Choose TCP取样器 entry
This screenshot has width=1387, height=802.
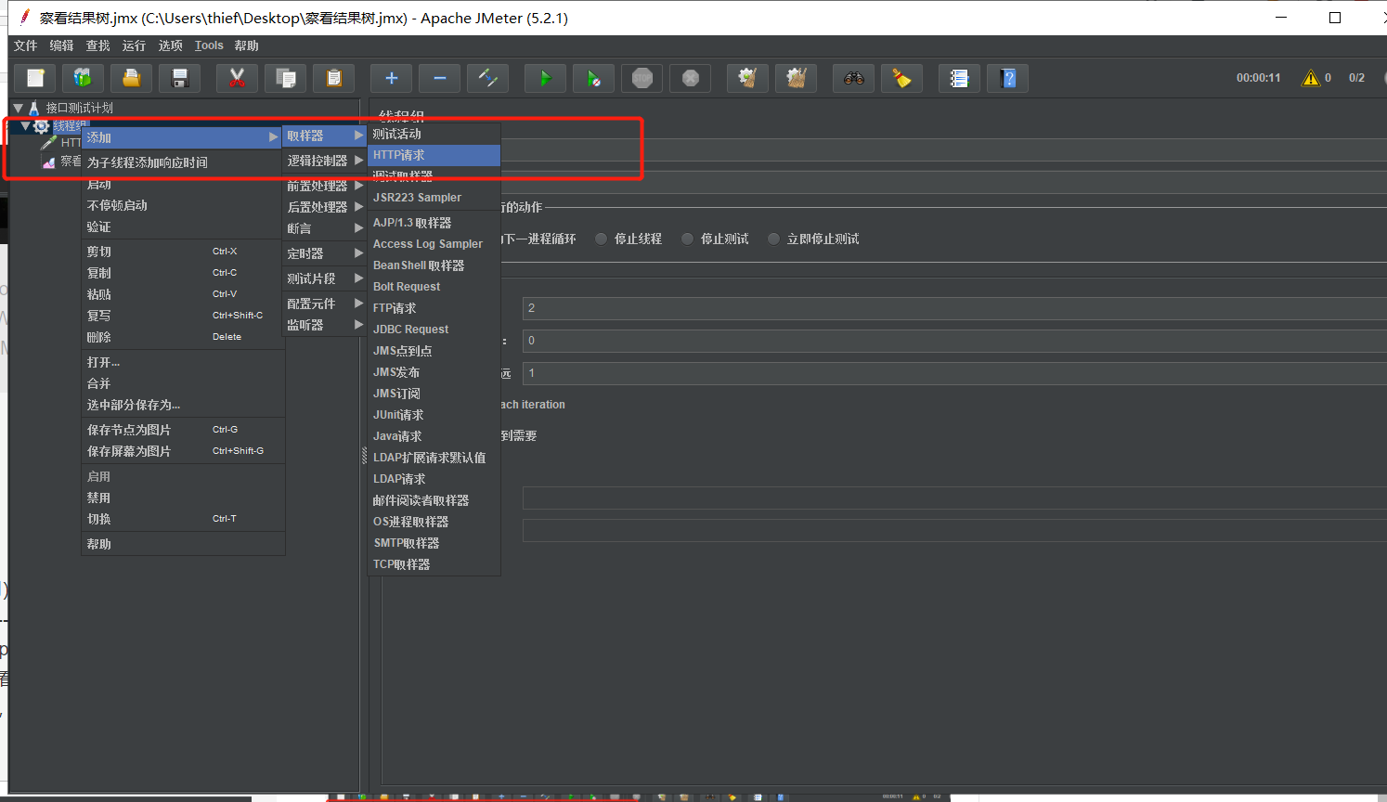point(434,564)
